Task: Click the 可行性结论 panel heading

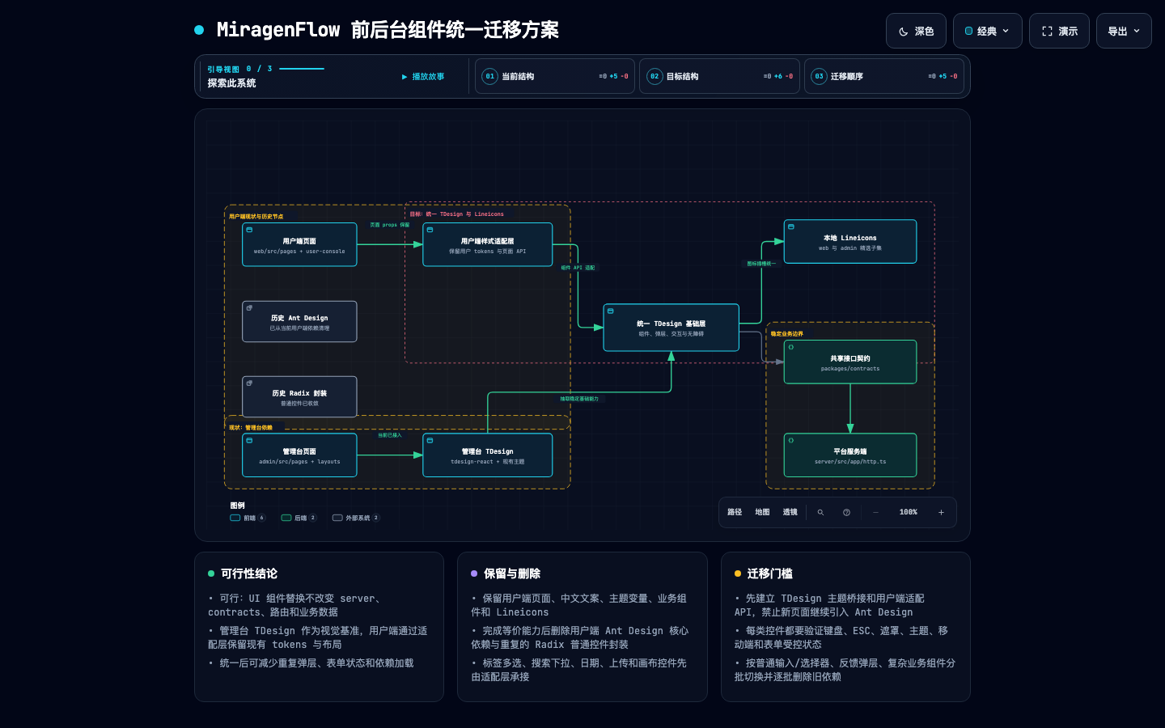Action: 249,574
